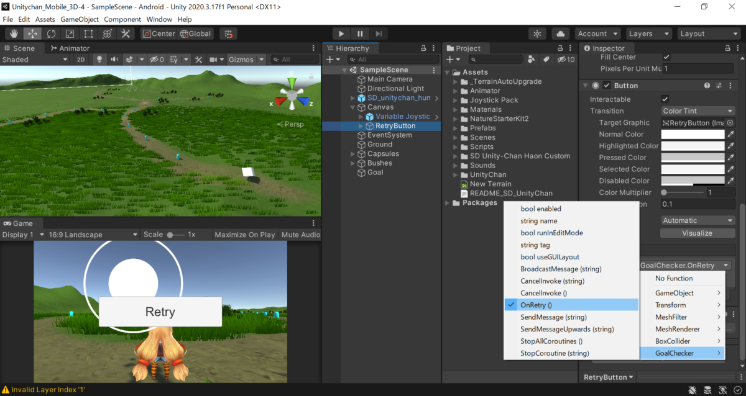The image size is (746, 396).
Task: Select the Rotate tool in the toolbar
Action: [51, 34]
